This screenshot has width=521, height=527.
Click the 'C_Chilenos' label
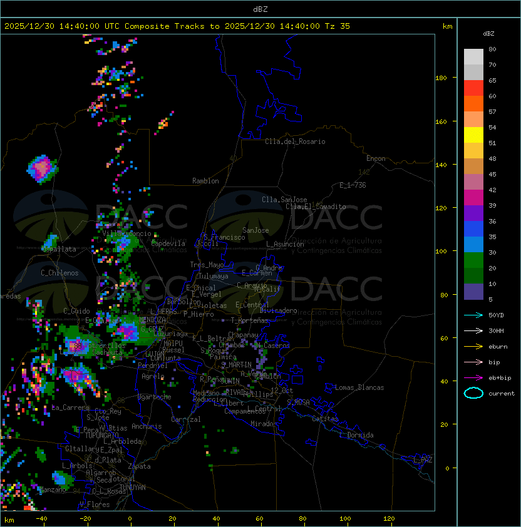[x=59, y=273]
